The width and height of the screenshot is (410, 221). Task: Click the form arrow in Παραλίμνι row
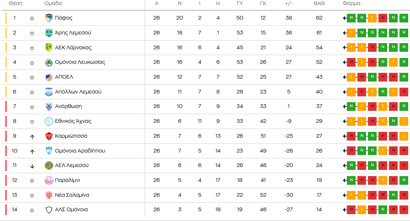[x=344, y=180]
